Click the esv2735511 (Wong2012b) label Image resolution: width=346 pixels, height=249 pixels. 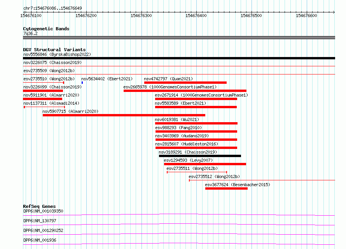point(192,168)
